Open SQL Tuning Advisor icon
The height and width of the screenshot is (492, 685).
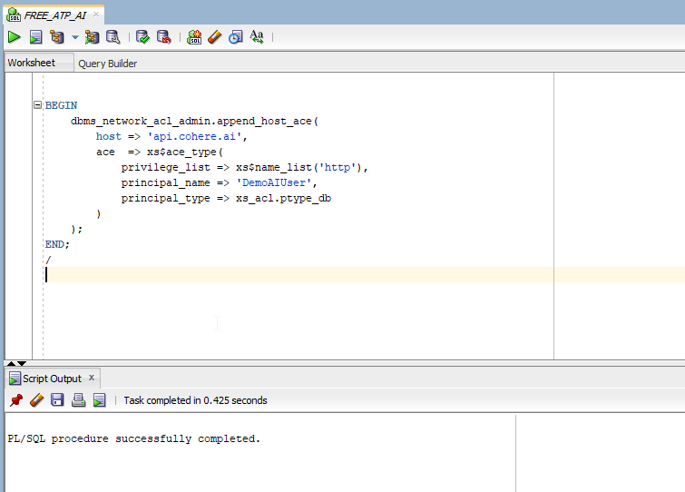click(113, 37)
